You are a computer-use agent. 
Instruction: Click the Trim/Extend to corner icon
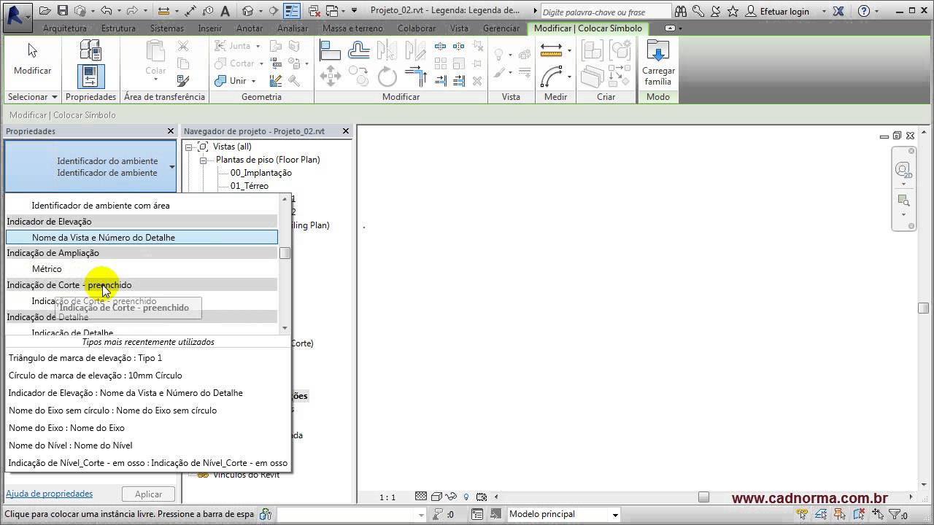pyautogui.click(x=415, y=76)
